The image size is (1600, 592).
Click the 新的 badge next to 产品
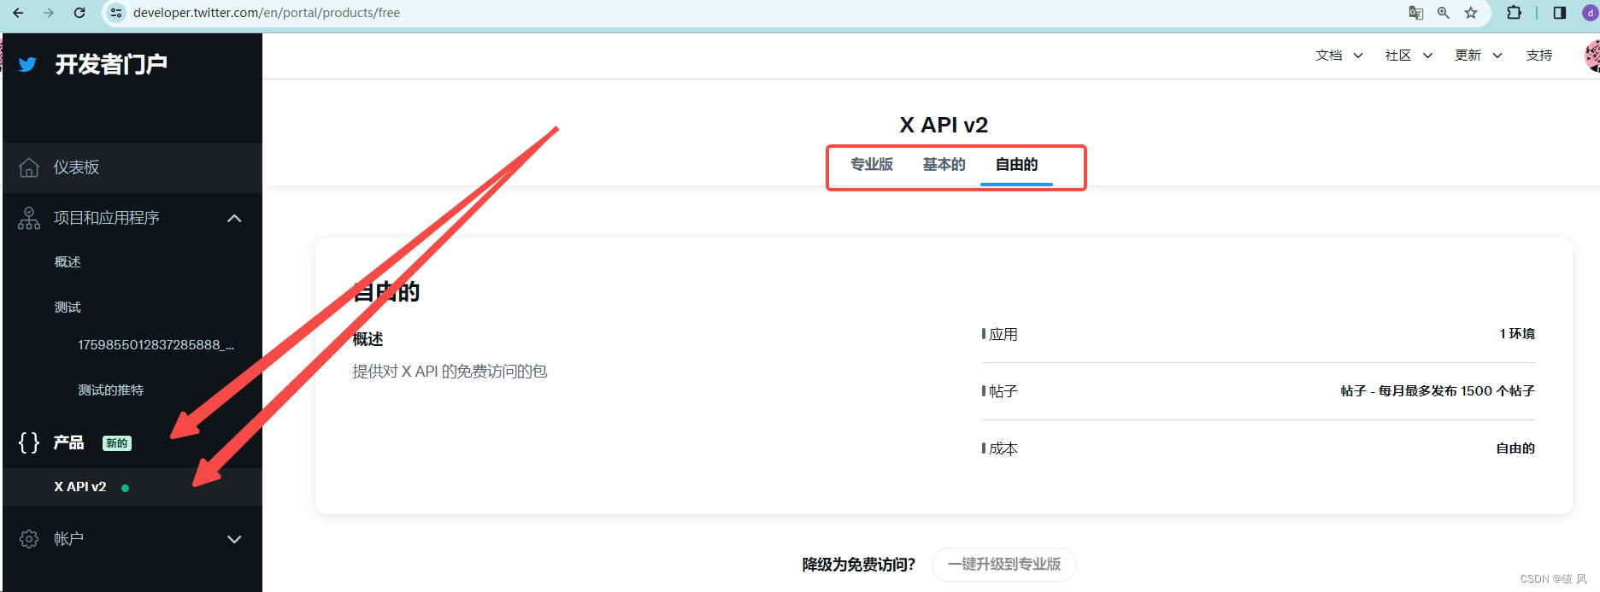pos(117,443)
